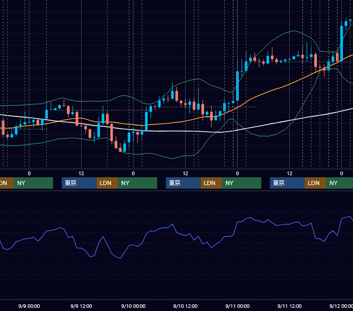
Task: Click the 9/9 00:00 date label
Action: coord(29,306)
